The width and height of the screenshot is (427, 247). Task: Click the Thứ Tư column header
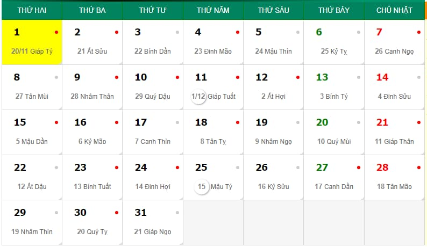(153, 10)
